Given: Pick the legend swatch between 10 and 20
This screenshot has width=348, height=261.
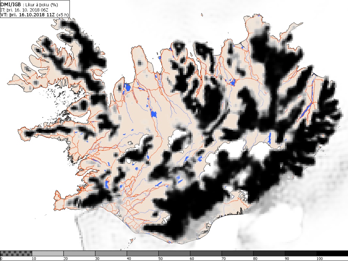Looking at the screenshot, I should [x=48, y=253].
